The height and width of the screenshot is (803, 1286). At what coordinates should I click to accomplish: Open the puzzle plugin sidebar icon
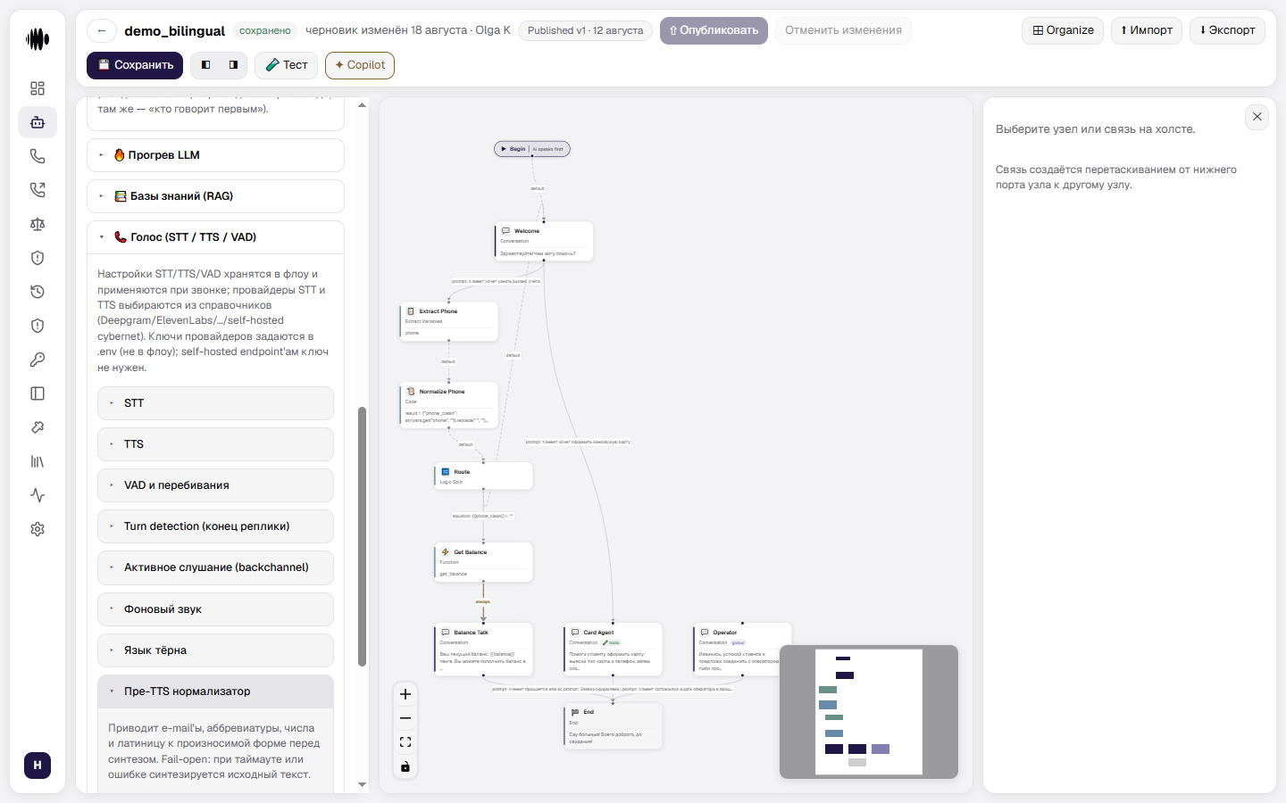[x=38, y=427]
